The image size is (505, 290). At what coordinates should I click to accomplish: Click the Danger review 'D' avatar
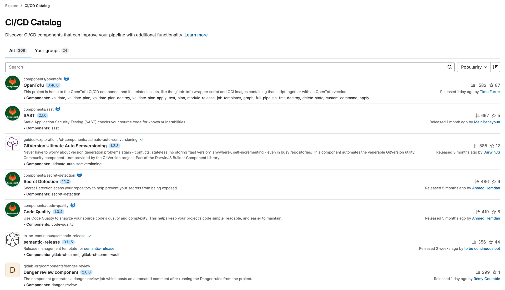tap(12, 270)
